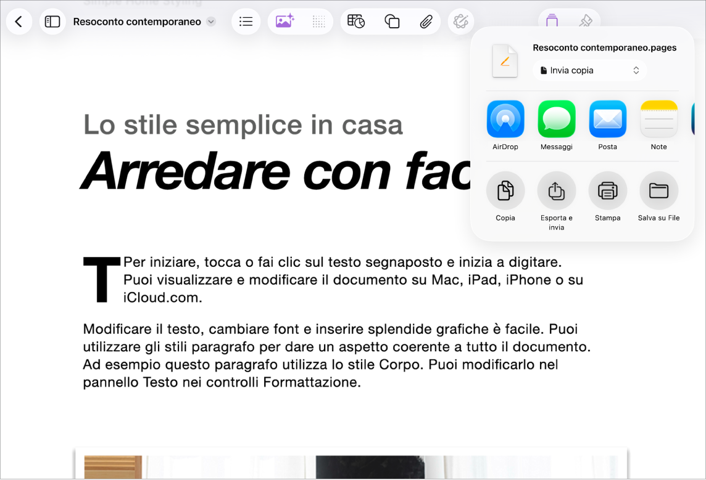
Task: Click the dotted grid icon
Action: (319, 22)
